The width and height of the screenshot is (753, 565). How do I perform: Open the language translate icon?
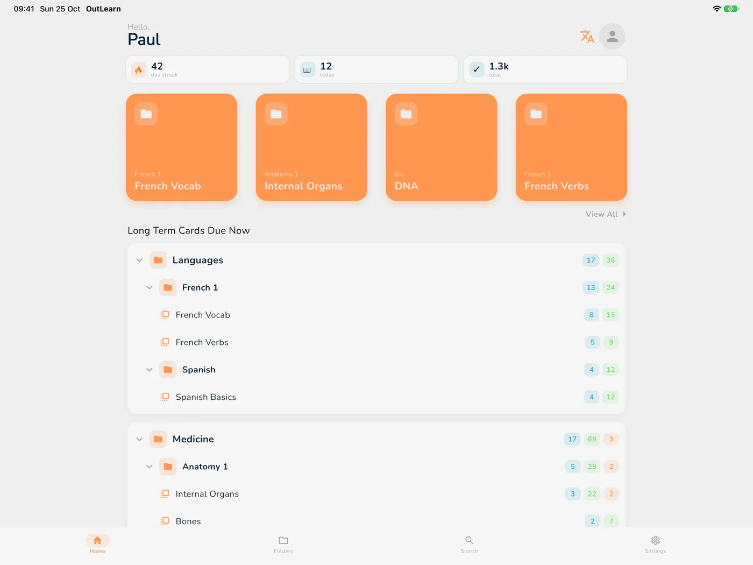(587, 37)
